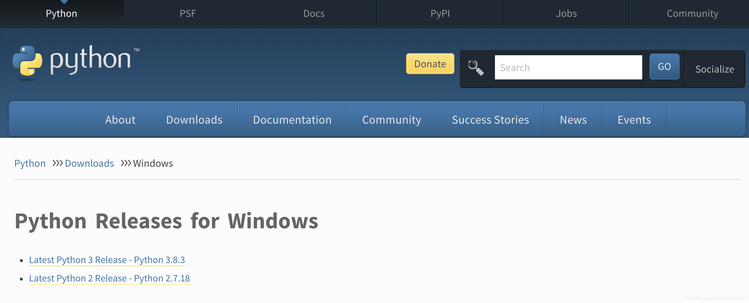
Task: Go to the PyPI top tab
Action: tap(440, 13)
